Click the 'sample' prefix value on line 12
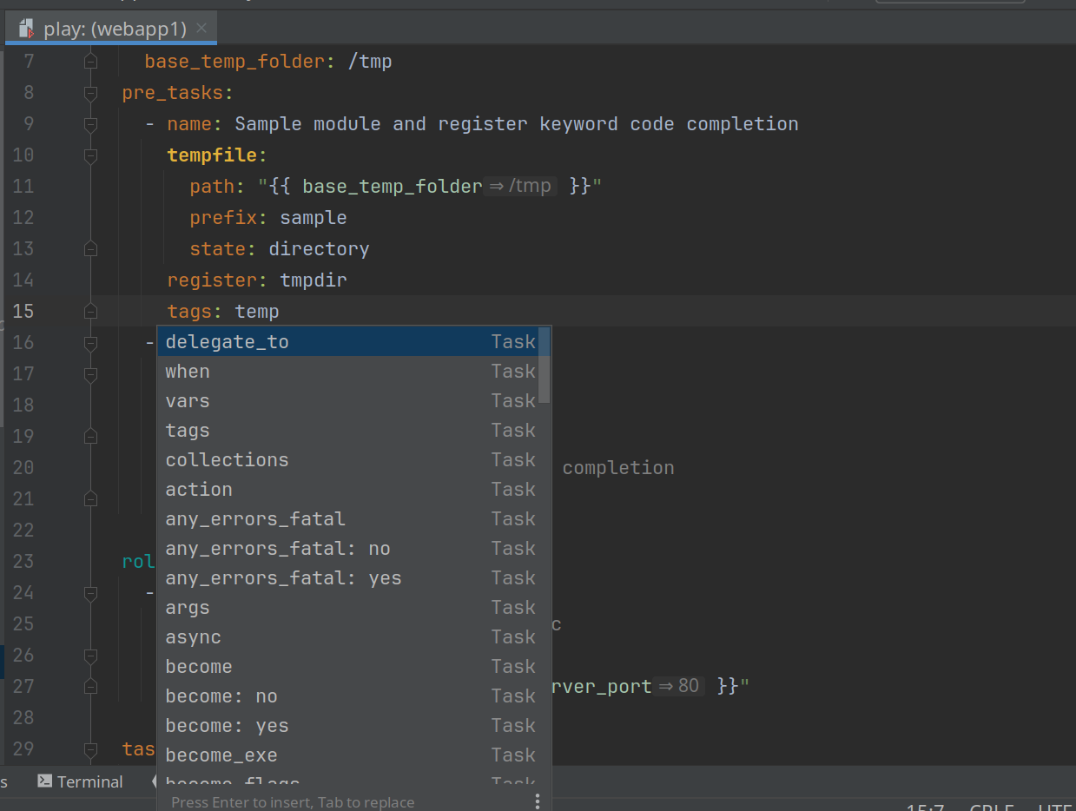Viewport: 1076px width, 811px height. (314, 218)
